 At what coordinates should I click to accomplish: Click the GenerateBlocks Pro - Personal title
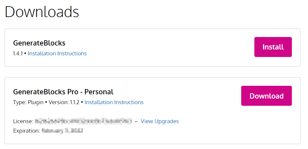(x=63, y=92)
